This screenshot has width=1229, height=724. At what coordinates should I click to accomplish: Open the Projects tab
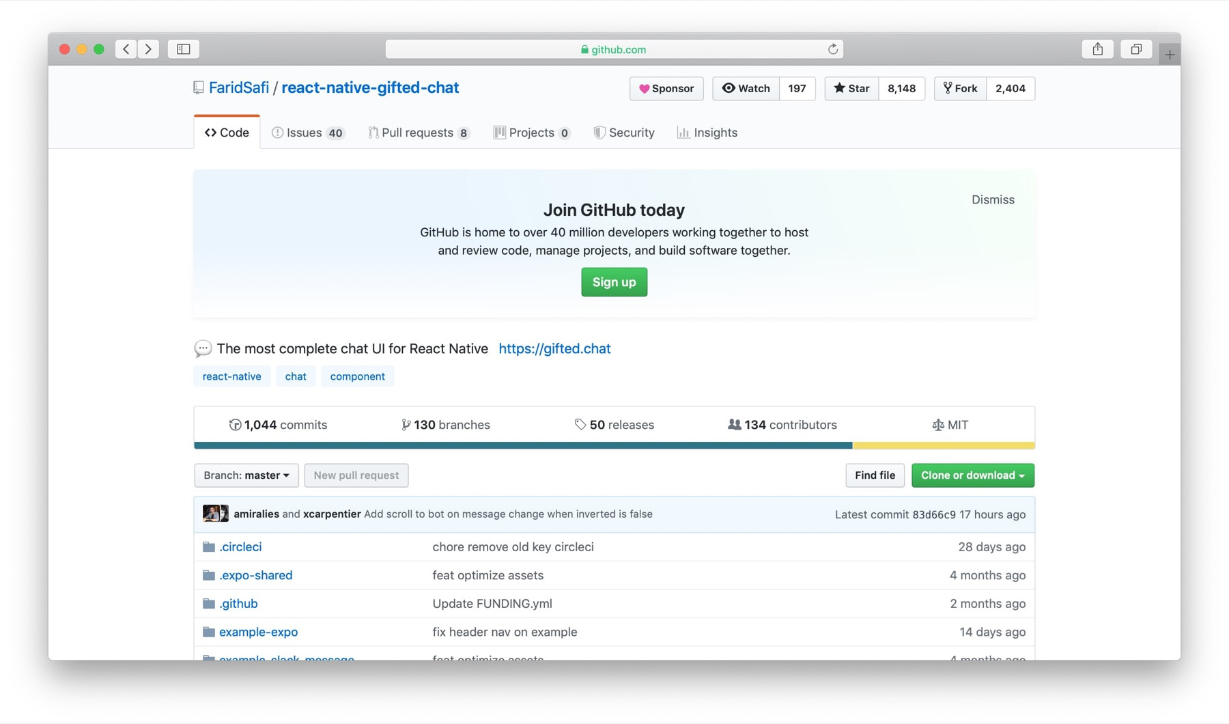[x=532, y=133]
